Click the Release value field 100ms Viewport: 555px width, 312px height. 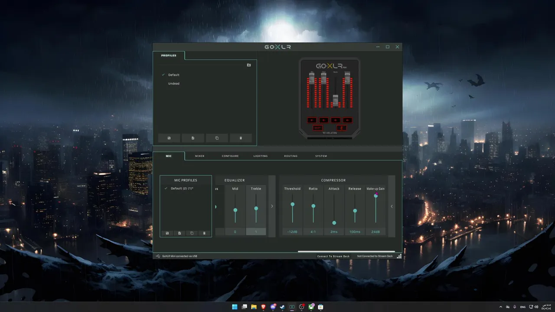tap(355, 232)
